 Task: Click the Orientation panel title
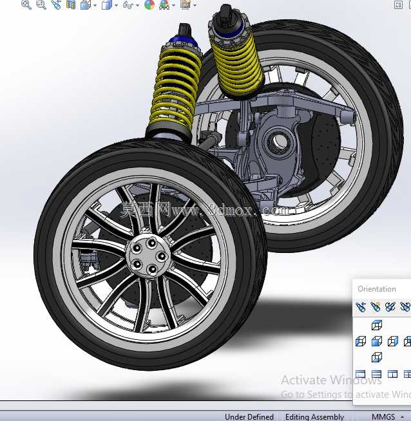(x=377, y=289)
